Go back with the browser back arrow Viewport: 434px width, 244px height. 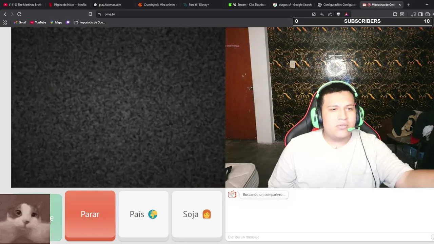point(5,14)
